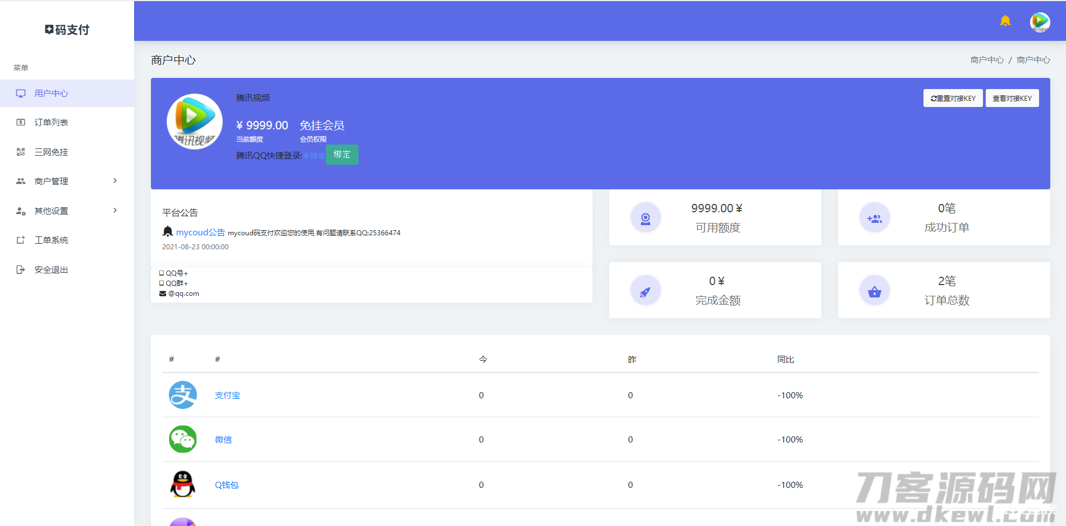Click the 商户管理 people icon
This screenshot has width=1066, height=526.
coord(21,181)
